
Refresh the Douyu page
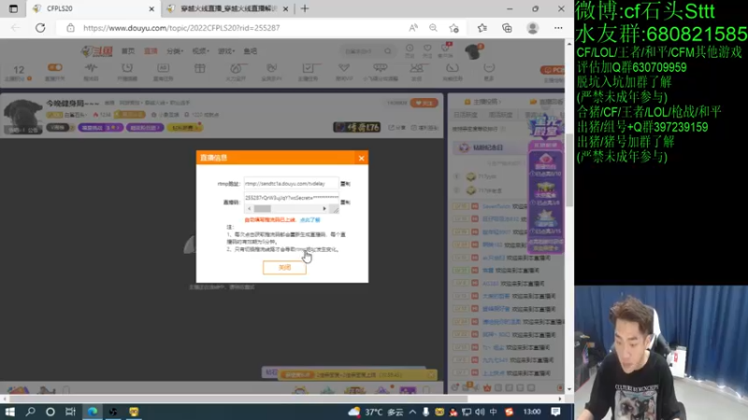[x=40, y=28]
